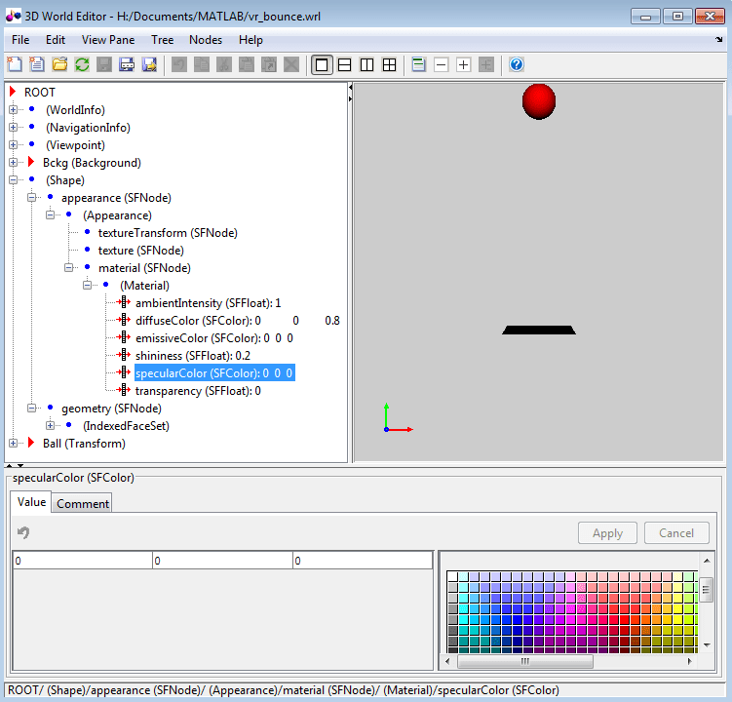Collapse the material (SFNode) node
Viewport: 732px width, 702px height.
click(69, 267)
